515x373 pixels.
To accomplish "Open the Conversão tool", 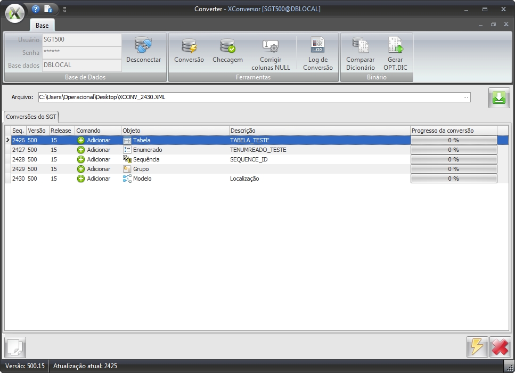I will (x=189, y=47).
